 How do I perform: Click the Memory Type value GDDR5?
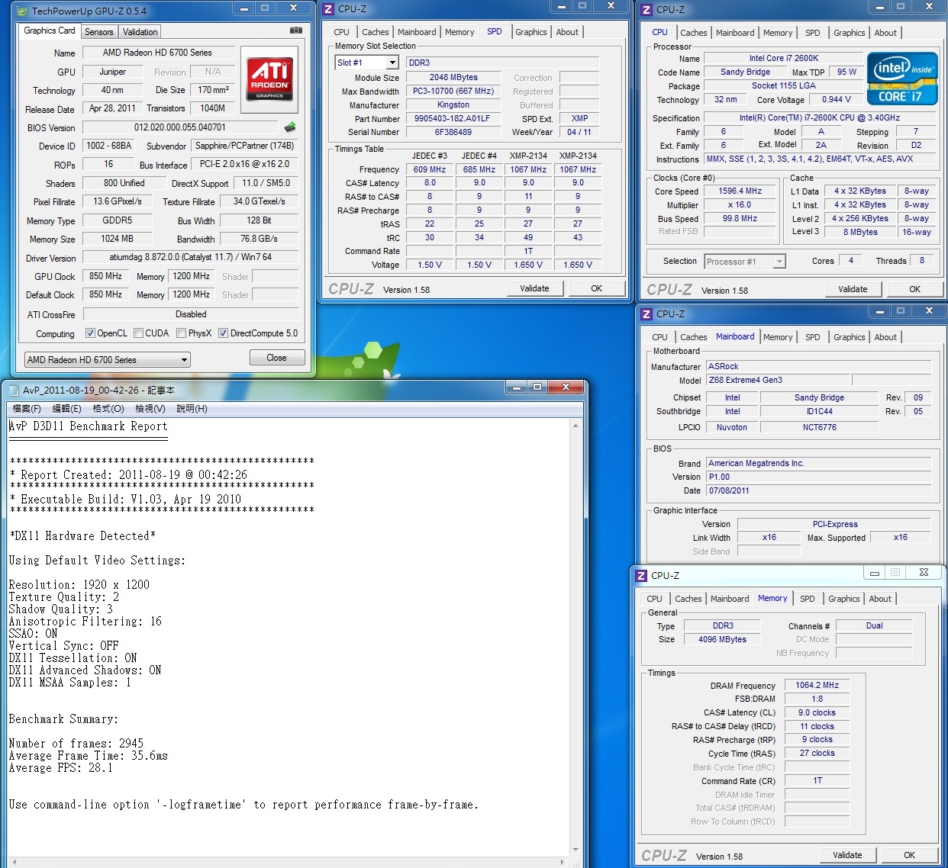118,220
